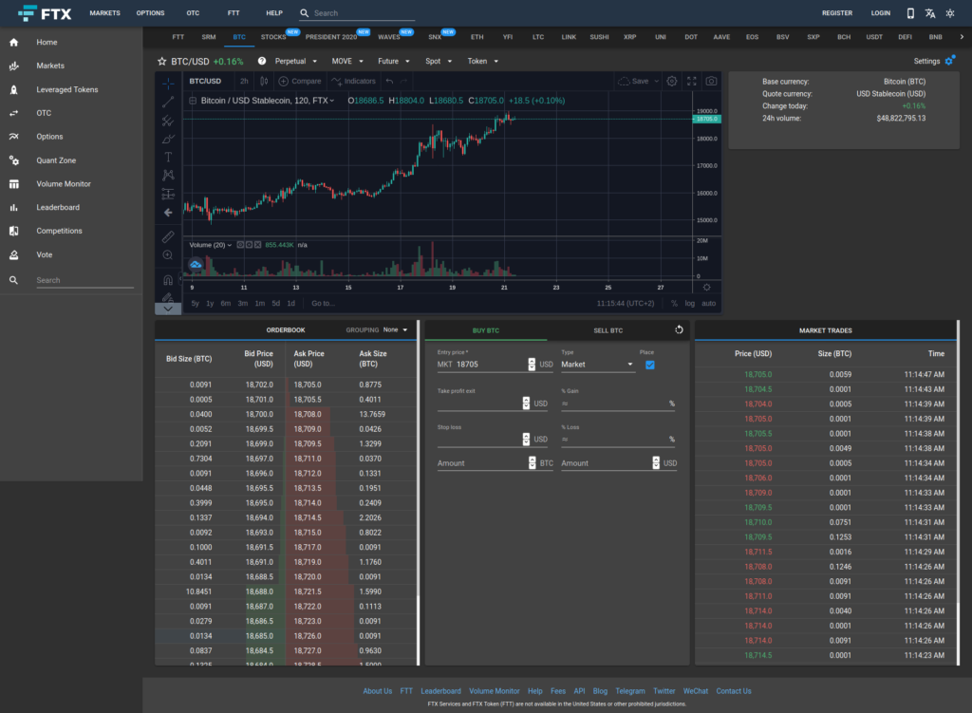Open Leveraged Tokens in sidebar
This screenshot has height=713, width=972.
point(67,90)
